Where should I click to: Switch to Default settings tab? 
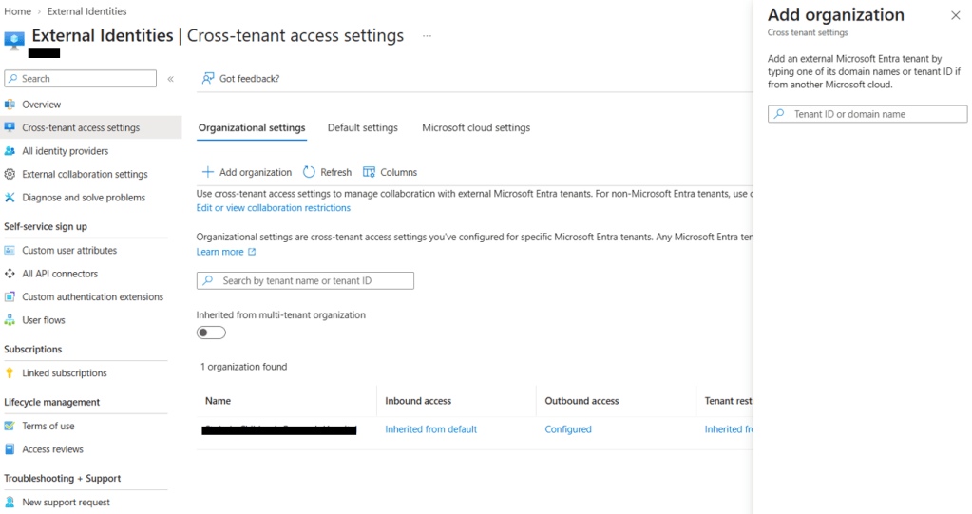click(363, 127)
